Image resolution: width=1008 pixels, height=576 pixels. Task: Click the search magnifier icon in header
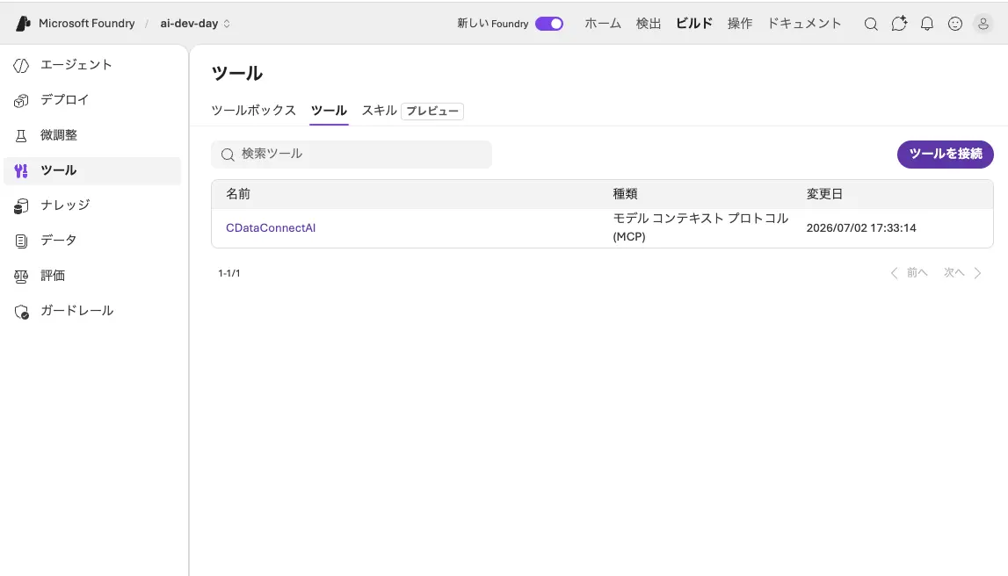(871, 25)
